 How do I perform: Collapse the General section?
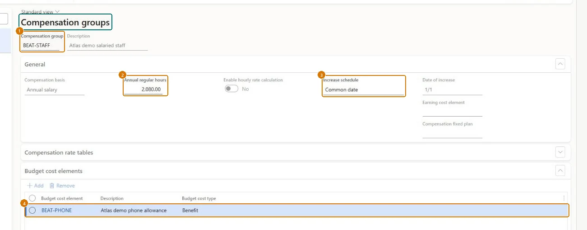560,64
